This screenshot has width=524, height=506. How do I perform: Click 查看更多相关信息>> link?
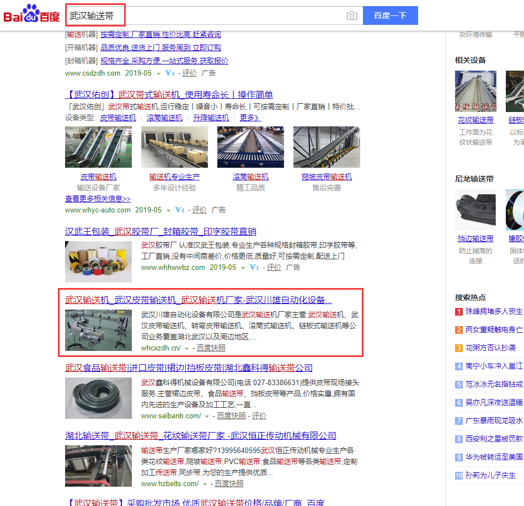pos(98,199)
